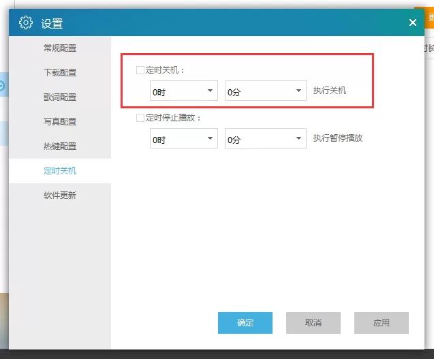Click the 执行关机 label text

pos(330,91)
